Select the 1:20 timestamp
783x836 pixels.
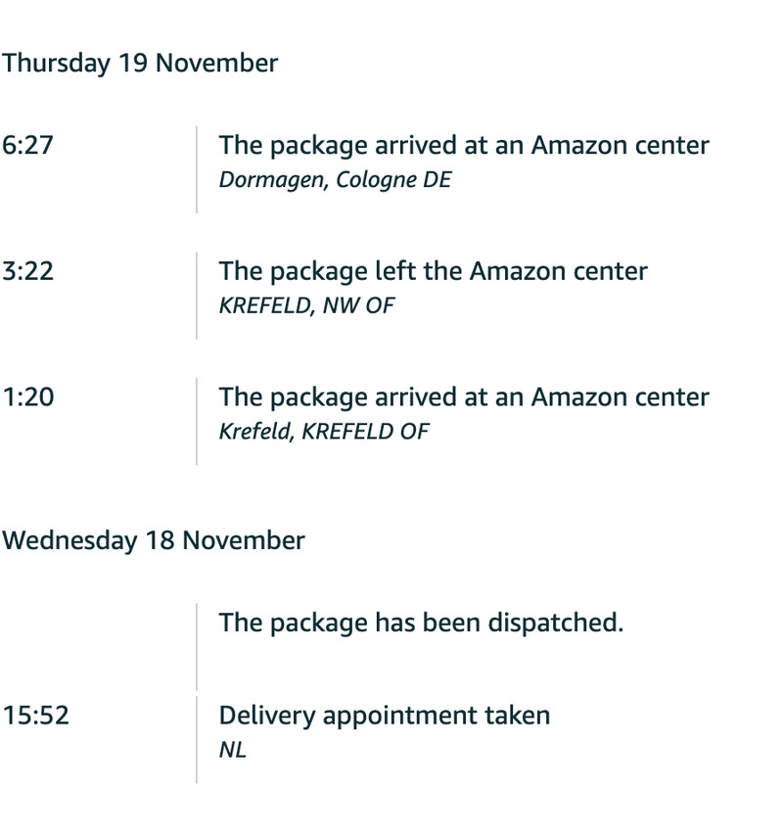[27, 397]
